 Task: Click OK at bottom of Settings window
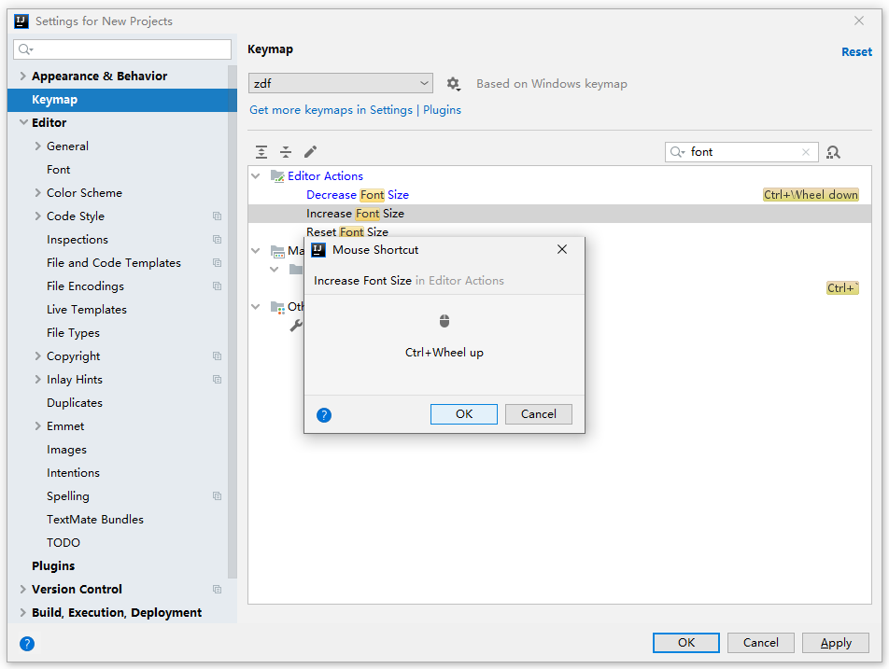click(x=686, y=643)
